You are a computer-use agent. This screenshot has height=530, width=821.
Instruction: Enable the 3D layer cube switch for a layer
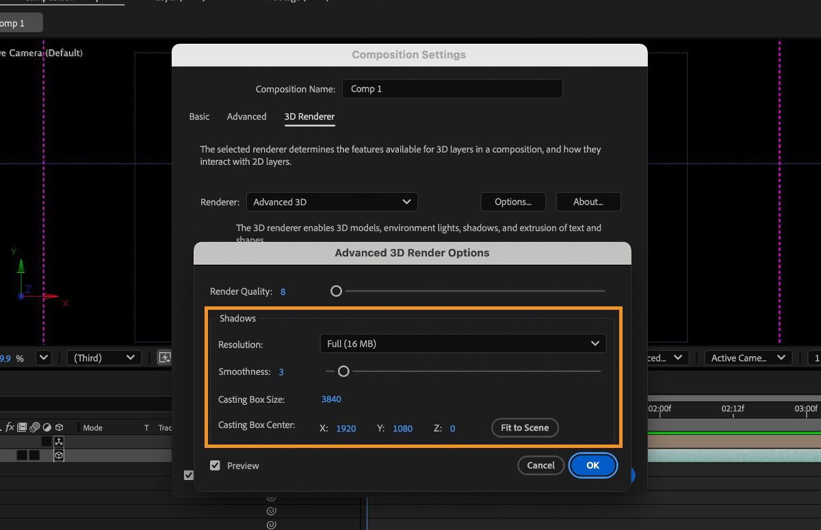59,455
